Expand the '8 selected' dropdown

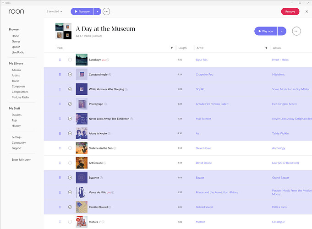[x=55, y=11]
